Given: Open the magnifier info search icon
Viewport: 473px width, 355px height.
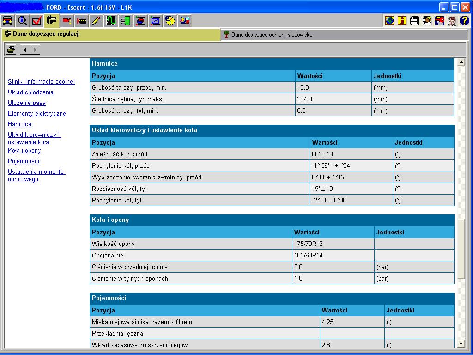Looking at the screenshot, I should [22, 21].
